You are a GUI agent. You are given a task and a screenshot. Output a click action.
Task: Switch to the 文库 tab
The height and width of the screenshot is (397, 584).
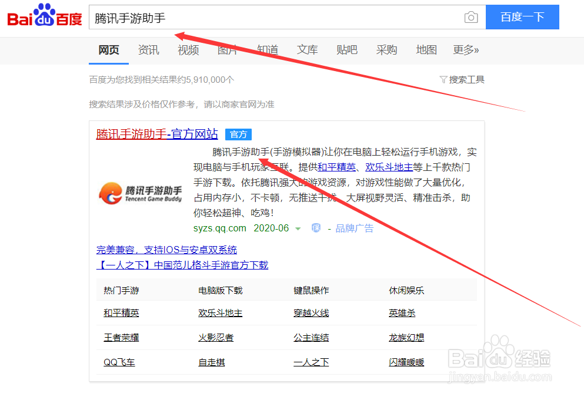pyautogui.click(x=307, y=50)
